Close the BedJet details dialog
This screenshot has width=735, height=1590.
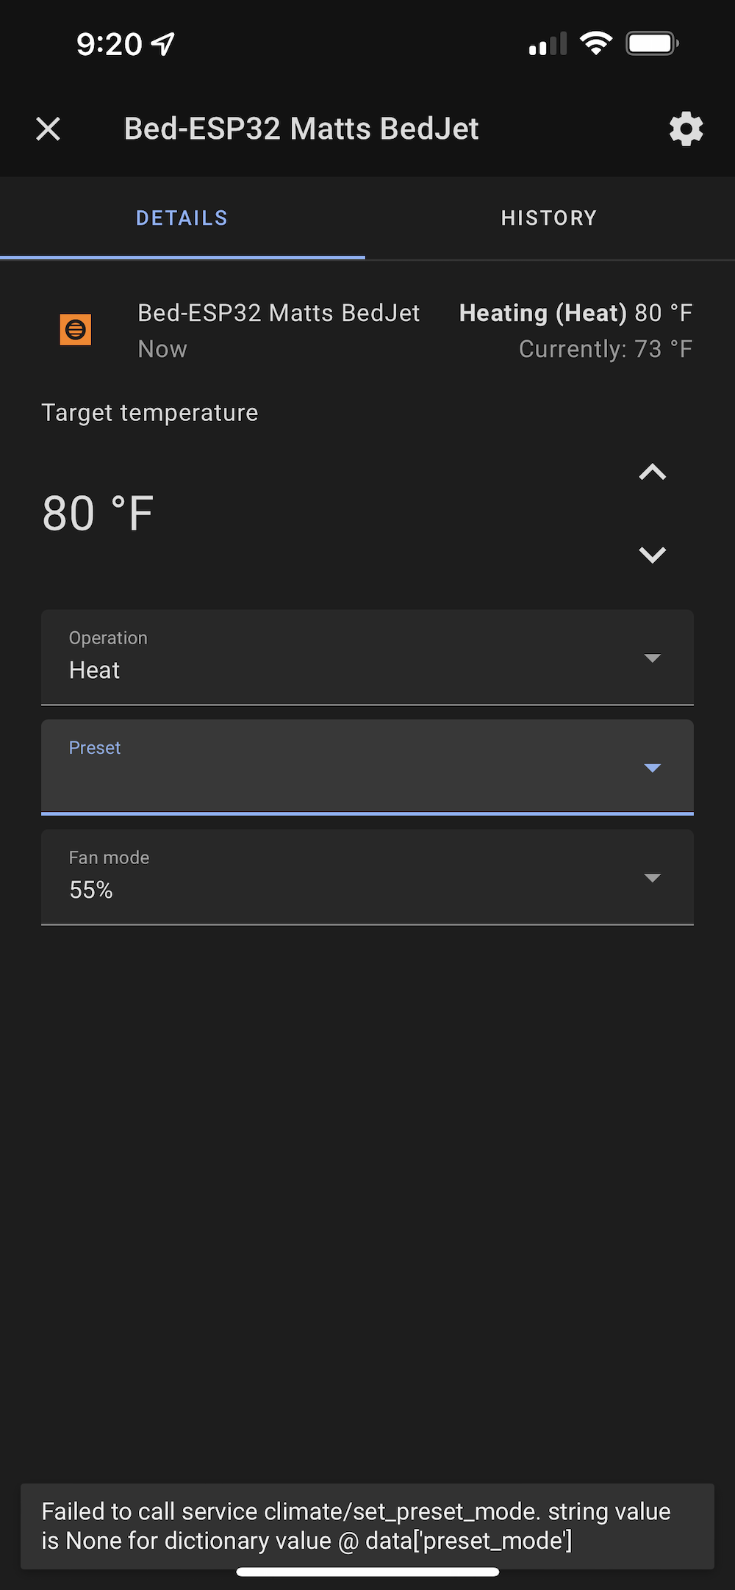pos(49,129)
